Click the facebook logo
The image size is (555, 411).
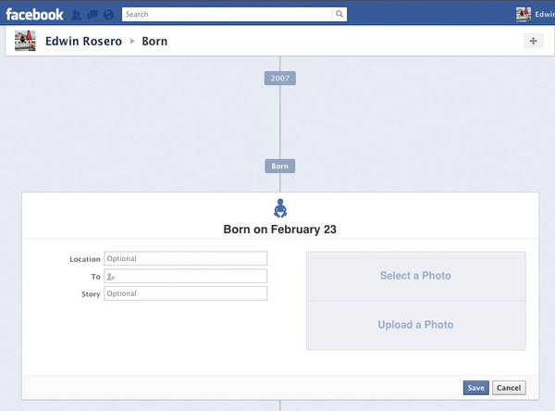coord(34,15)
